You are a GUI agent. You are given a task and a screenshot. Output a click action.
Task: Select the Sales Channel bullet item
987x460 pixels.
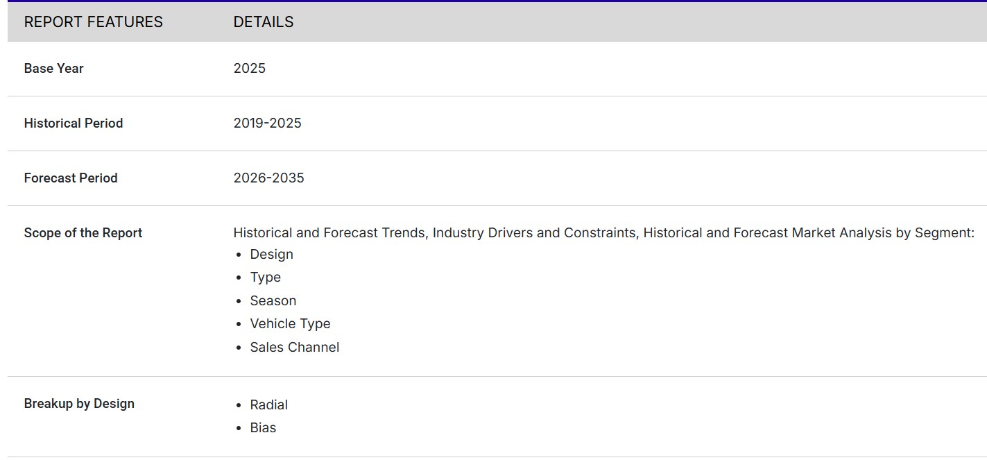(x=294, y=347)
